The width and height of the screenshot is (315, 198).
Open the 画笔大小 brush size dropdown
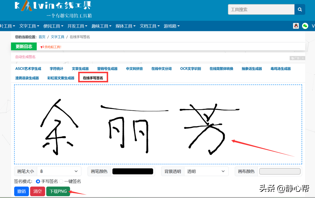59,171
